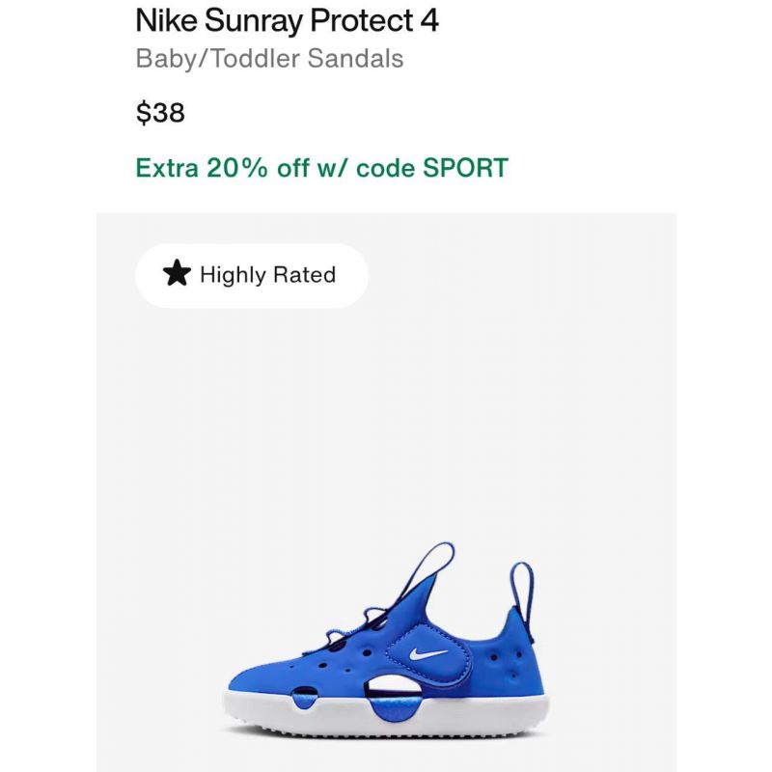Select the Baby/Toddler Sandals subtitle

tap(270, 59)
